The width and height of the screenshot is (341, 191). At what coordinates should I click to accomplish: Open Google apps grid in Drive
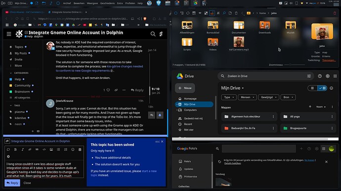click(x=335, y=76)
